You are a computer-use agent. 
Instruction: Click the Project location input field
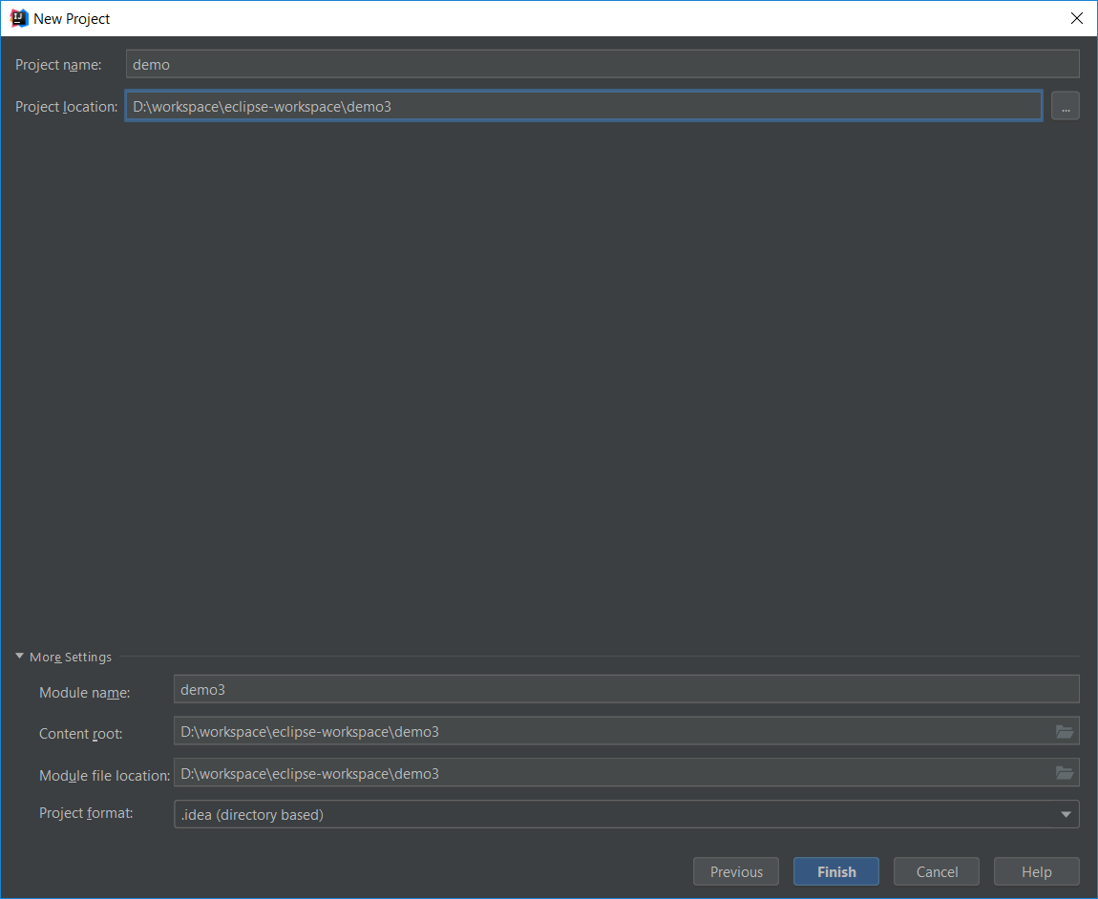pos(583,106)
